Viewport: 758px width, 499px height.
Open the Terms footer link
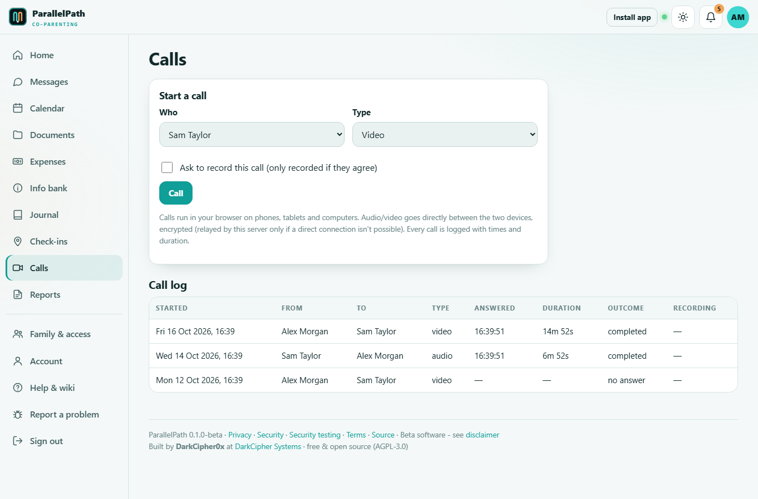[x=356, y=435]
